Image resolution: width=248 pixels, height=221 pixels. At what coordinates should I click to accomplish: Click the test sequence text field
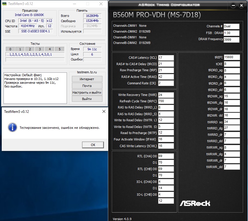pyautogui.click(x=35, y=54)
